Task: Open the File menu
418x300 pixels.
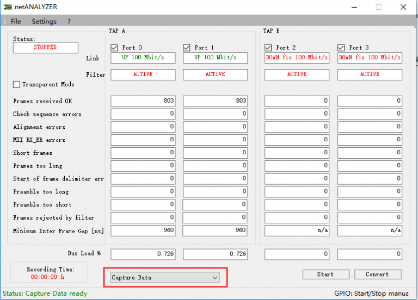Action: 16,21
